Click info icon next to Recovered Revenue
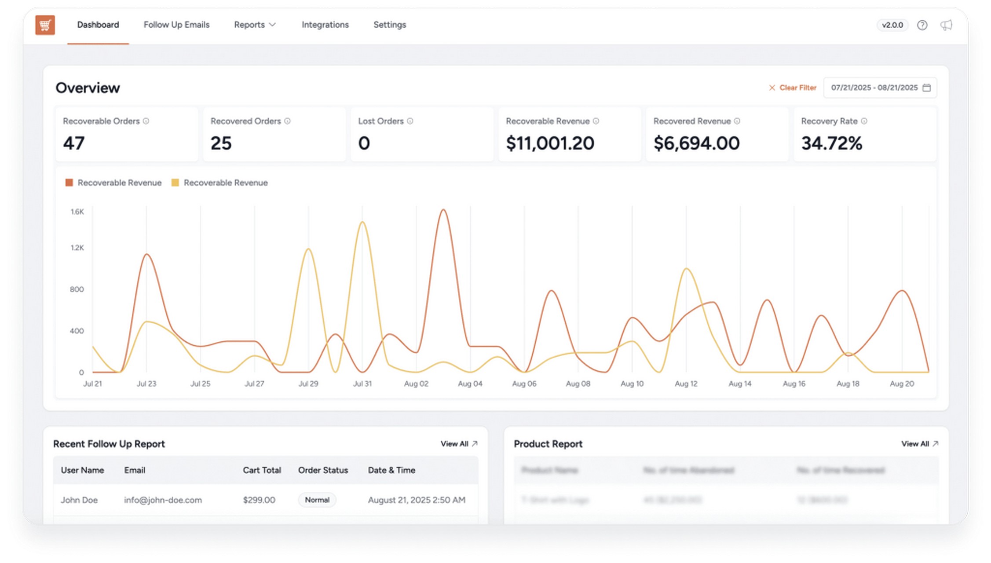991x563 pixels. click(x=737, y=121)
